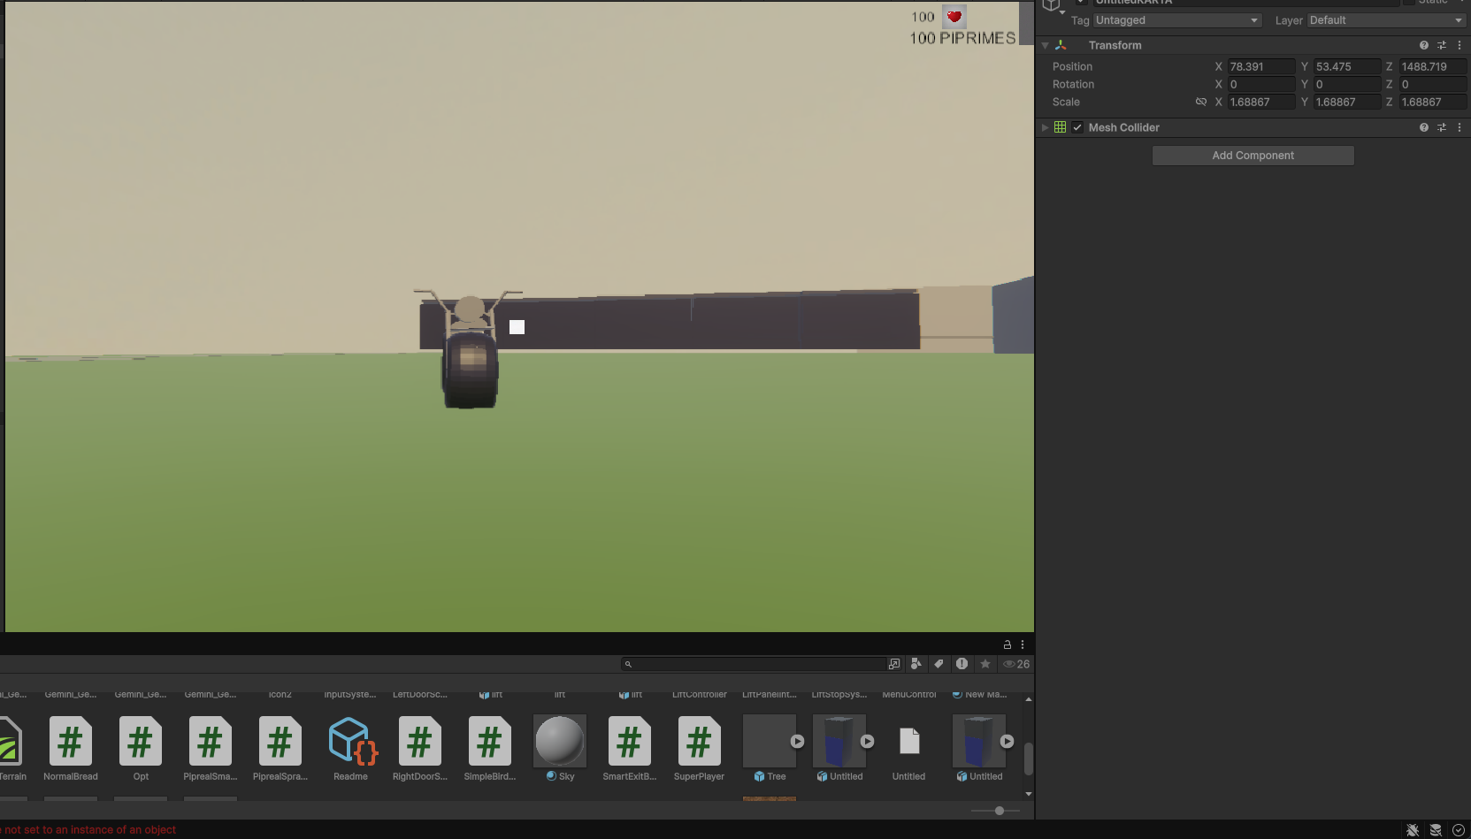This screenshot has width=1471, height=839.
Task: Select the RightDoorS... script asset
Action: tap(420, 749)
